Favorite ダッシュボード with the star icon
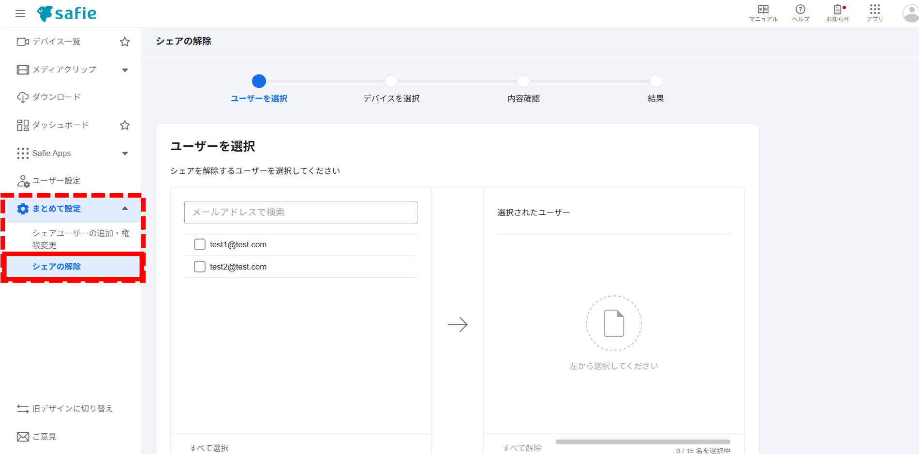This screenshot has height=454, width=919. coord(125,125)
